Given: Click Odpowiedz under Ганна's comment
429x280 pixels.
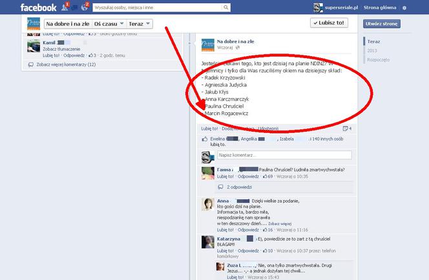Looking at the screenshot, I should click(x=248, y=177).
